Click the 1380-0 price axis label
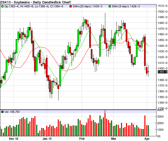The height and width of the screenshot is (141, 168). pos(162,80)
